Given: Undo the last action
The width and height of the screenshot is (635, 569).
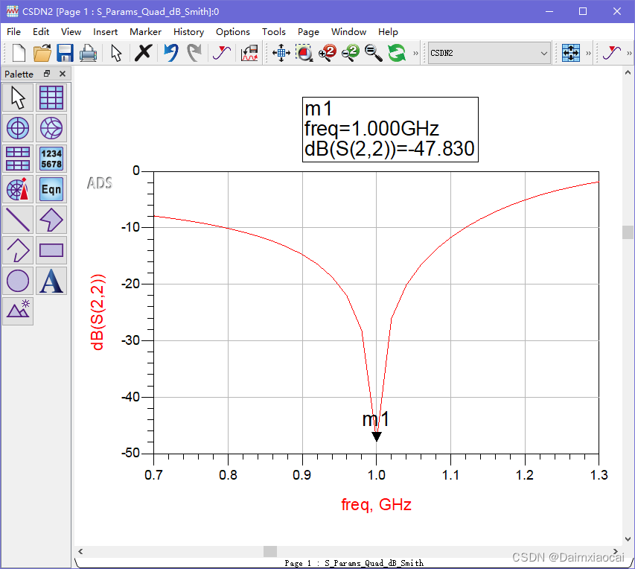Looking at the screenshot, I should [x=171, y=53].
